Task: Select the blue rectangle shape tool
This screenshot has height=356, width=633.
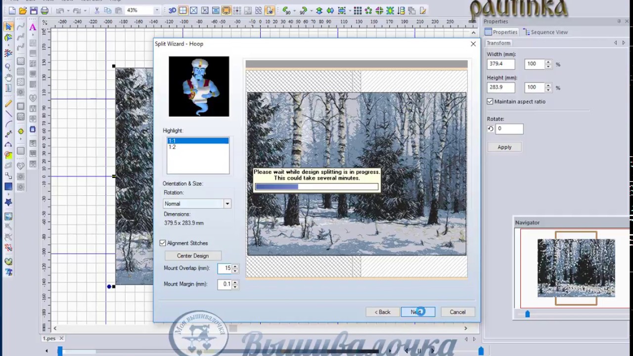Action: pos(8,186)
